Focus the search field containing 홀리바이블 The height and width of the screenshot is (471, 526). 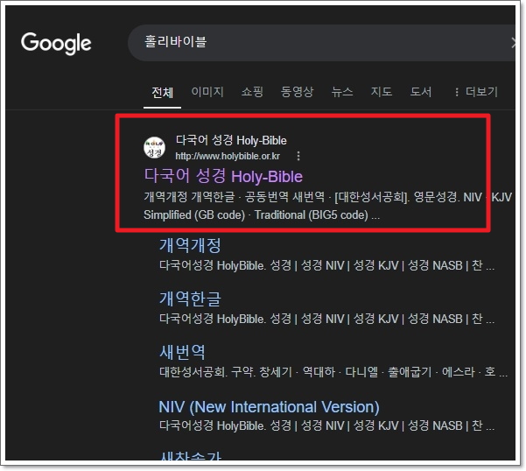point(321,43)
